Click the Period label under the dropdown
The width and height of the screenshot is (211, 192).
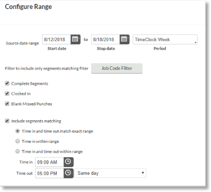click(160, 48)
